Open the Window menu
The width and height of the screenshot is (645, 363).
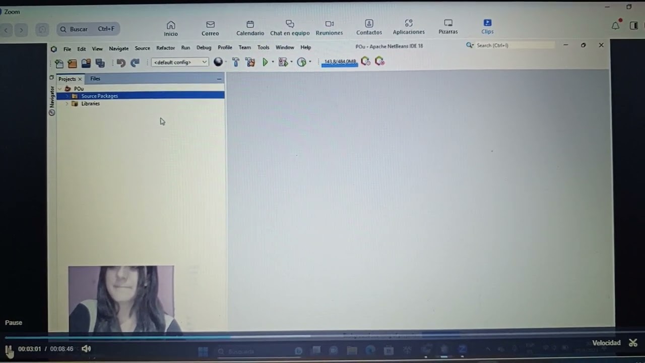point(285,47)
